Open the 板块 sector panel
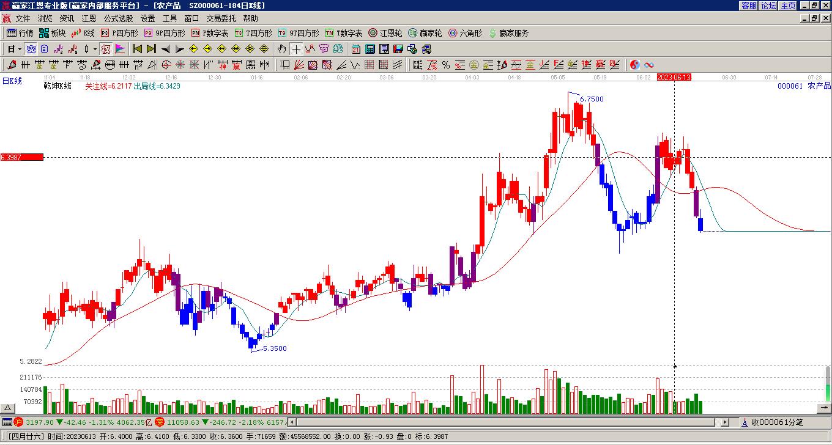This screenshot has height=445, width=832. (x=53, y=33)
